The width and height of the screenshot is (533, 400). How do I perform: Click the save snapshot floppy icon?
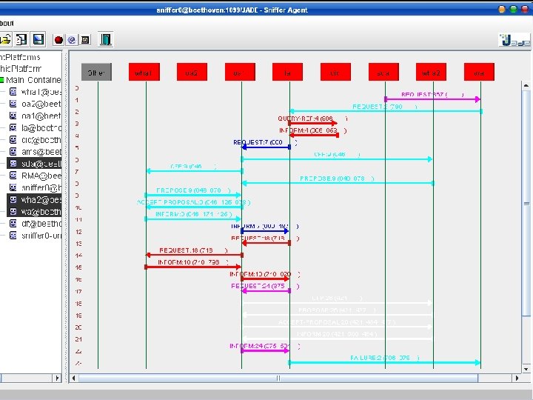[38, 40]
